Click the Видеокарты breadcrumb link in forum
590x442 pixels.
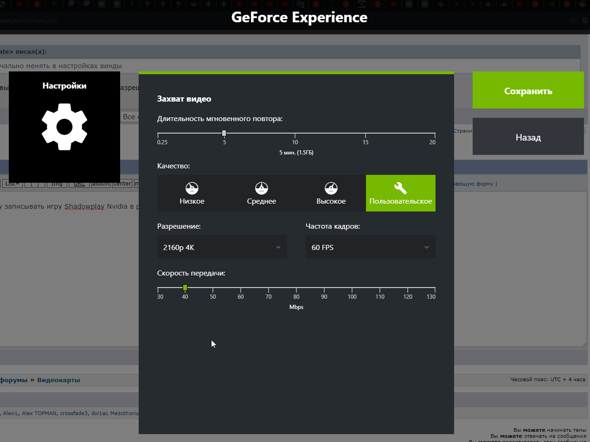[x=58, y=380]
